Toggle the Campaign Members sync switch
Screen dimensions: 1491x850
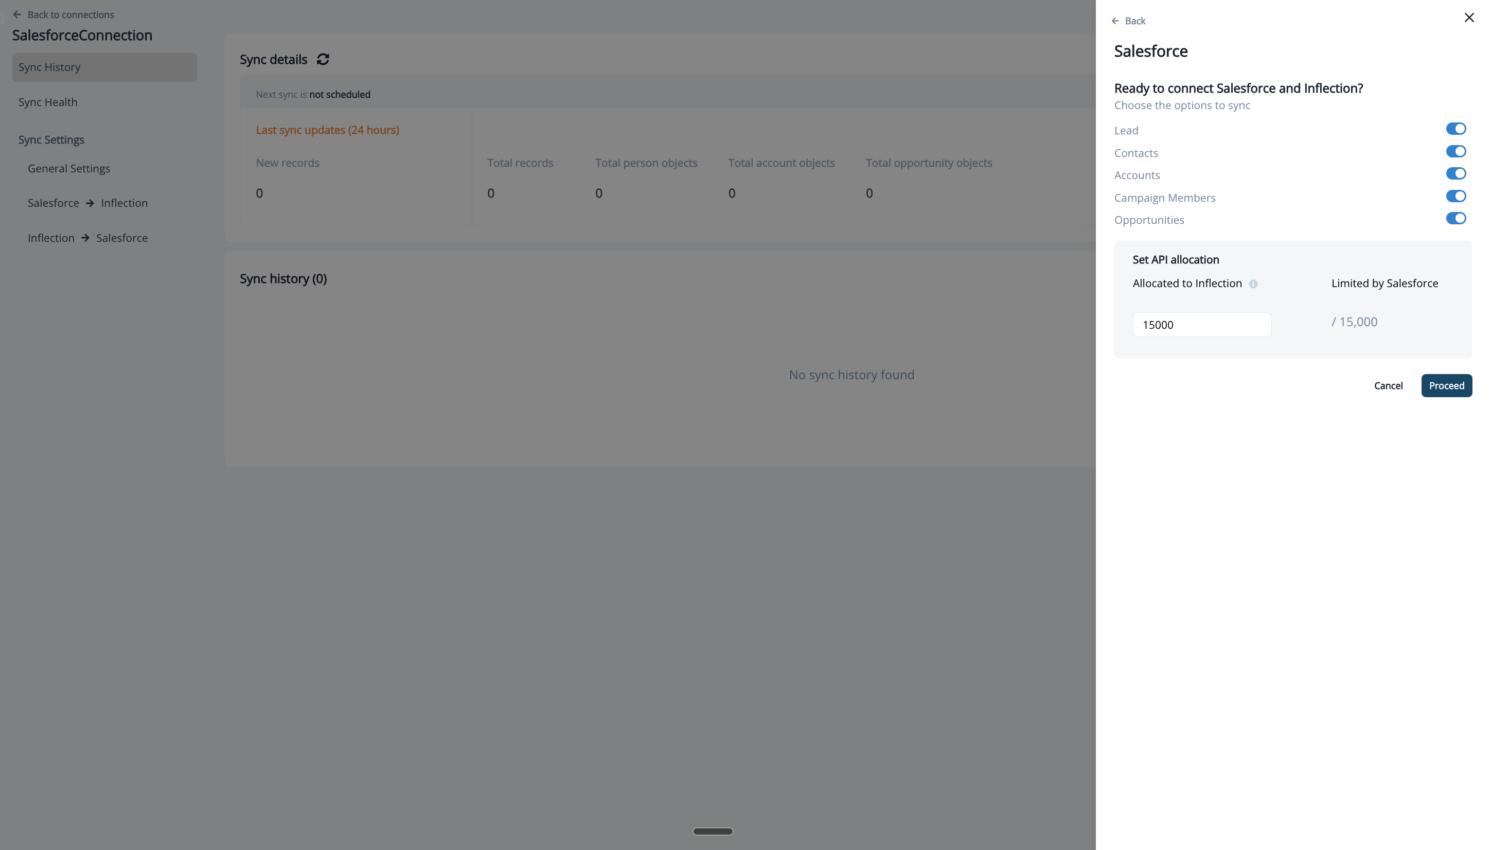point(1455,196)
